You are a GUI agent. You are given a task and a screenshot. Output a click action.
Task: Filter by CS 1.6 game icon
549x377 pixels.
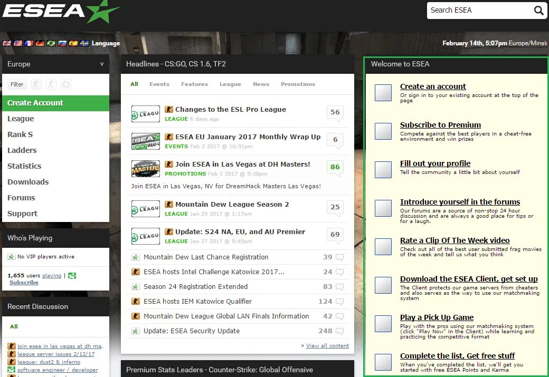51,84
